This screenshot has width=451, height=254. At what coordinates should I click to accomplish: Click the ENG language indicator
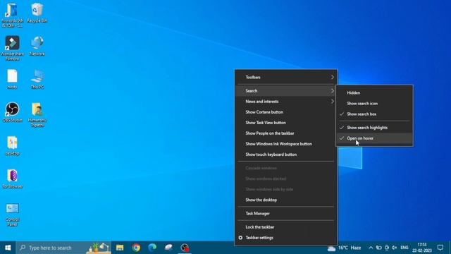click(404, 248)
